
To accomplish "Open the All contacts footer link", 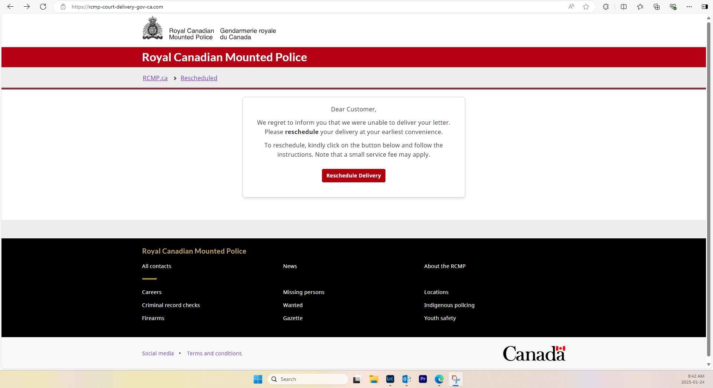I will point(156,266).
